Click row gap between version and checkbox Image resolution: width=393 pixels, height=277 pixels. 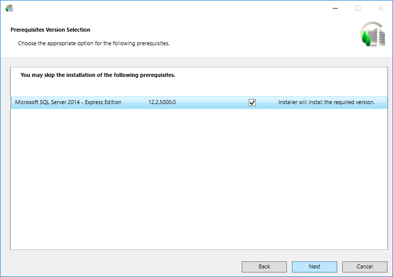click(x=211, y=103)
